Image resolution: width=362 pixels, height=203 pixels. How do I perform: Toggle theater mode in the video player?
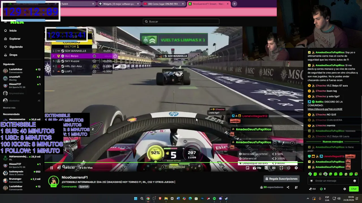pyautogui.click(x=274, y=168)
